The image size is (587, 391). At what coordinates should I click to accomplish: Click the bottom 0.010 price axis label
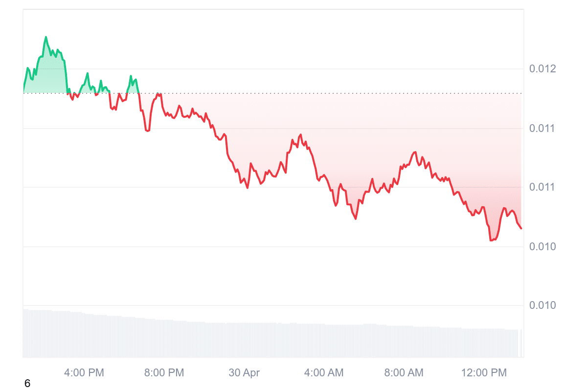(x=543, y=305)
